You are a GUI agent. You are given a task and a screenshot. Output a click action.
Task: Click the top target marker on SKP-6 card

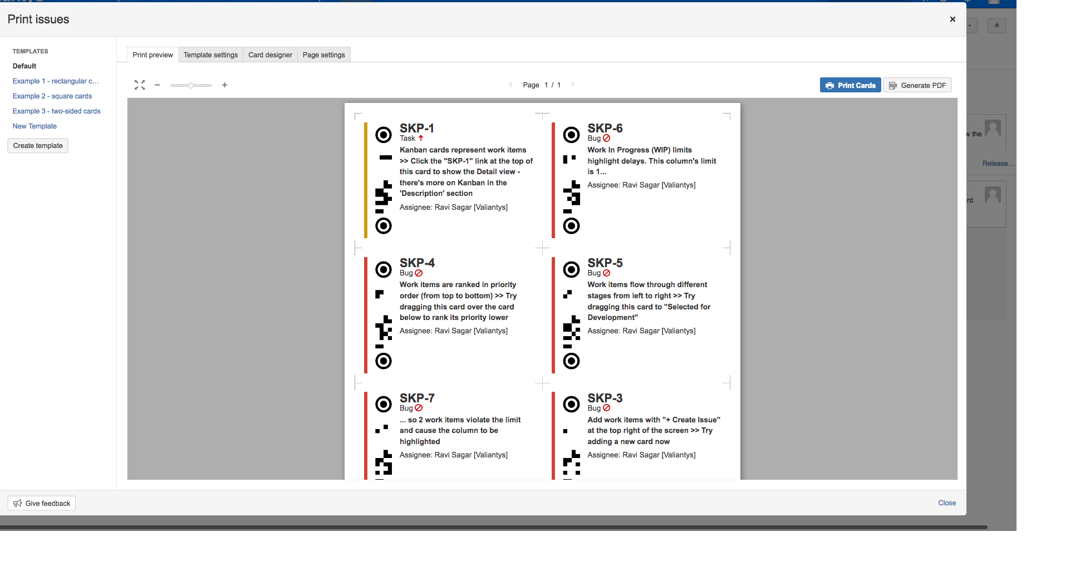pyautogui.click(x=571, y=135)
